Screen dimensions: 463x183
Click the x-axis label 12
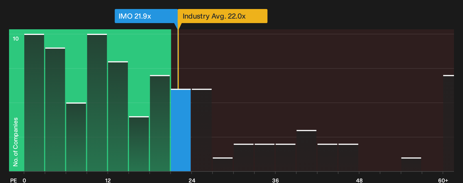point(108,180)
